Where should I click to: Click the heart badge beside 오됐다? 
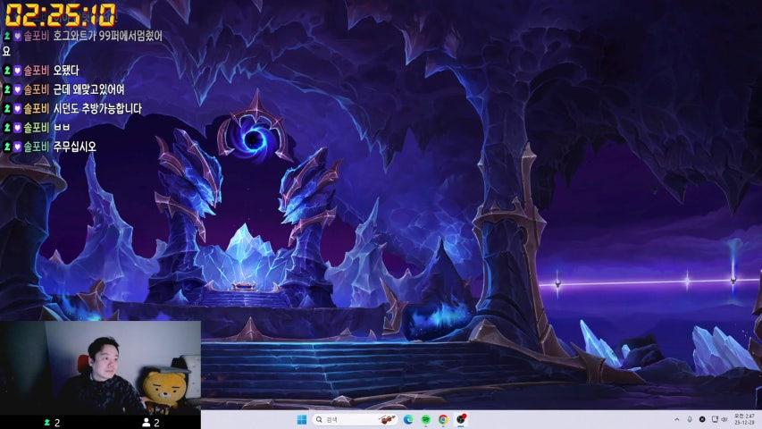pyautogui.click(x=18, y=71)
